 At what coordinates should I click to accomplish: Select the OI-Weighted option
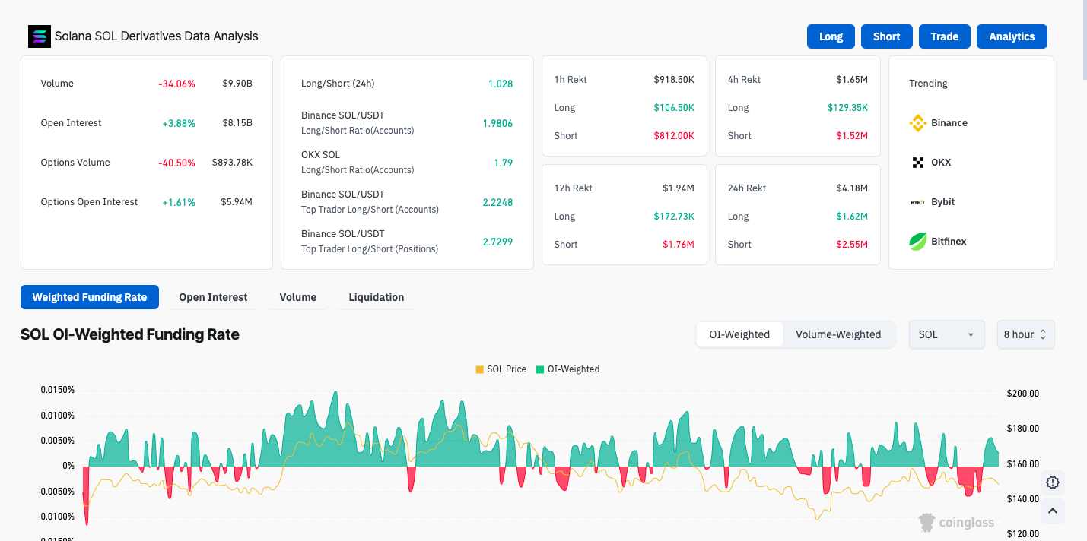(x=739, y=334)
